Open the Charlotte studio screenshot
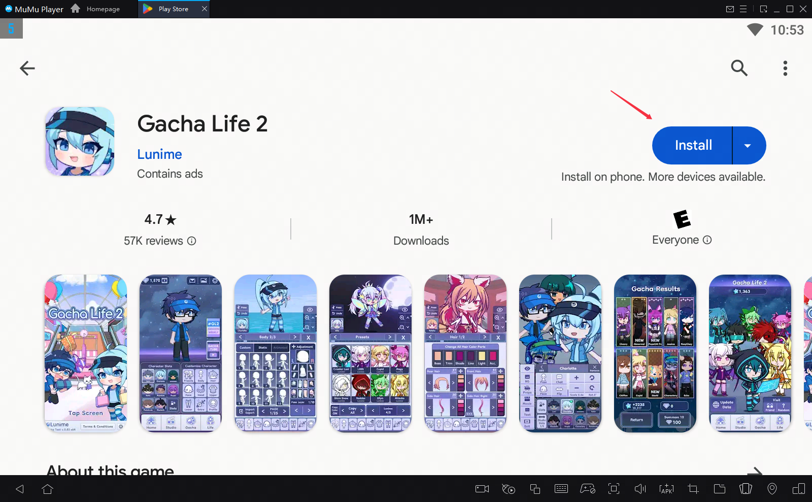This screenshot has height=502, width=812. point(560,353)
